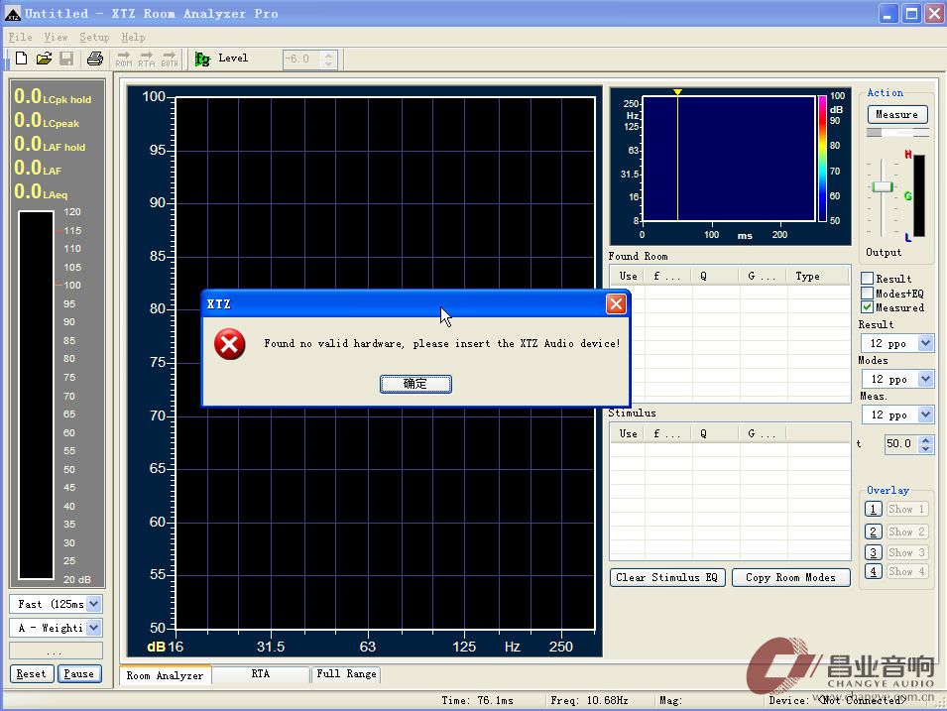The image size is (947, 711).
Task: Increase Level value with up arrow
Action: click(x=328, y=55)
